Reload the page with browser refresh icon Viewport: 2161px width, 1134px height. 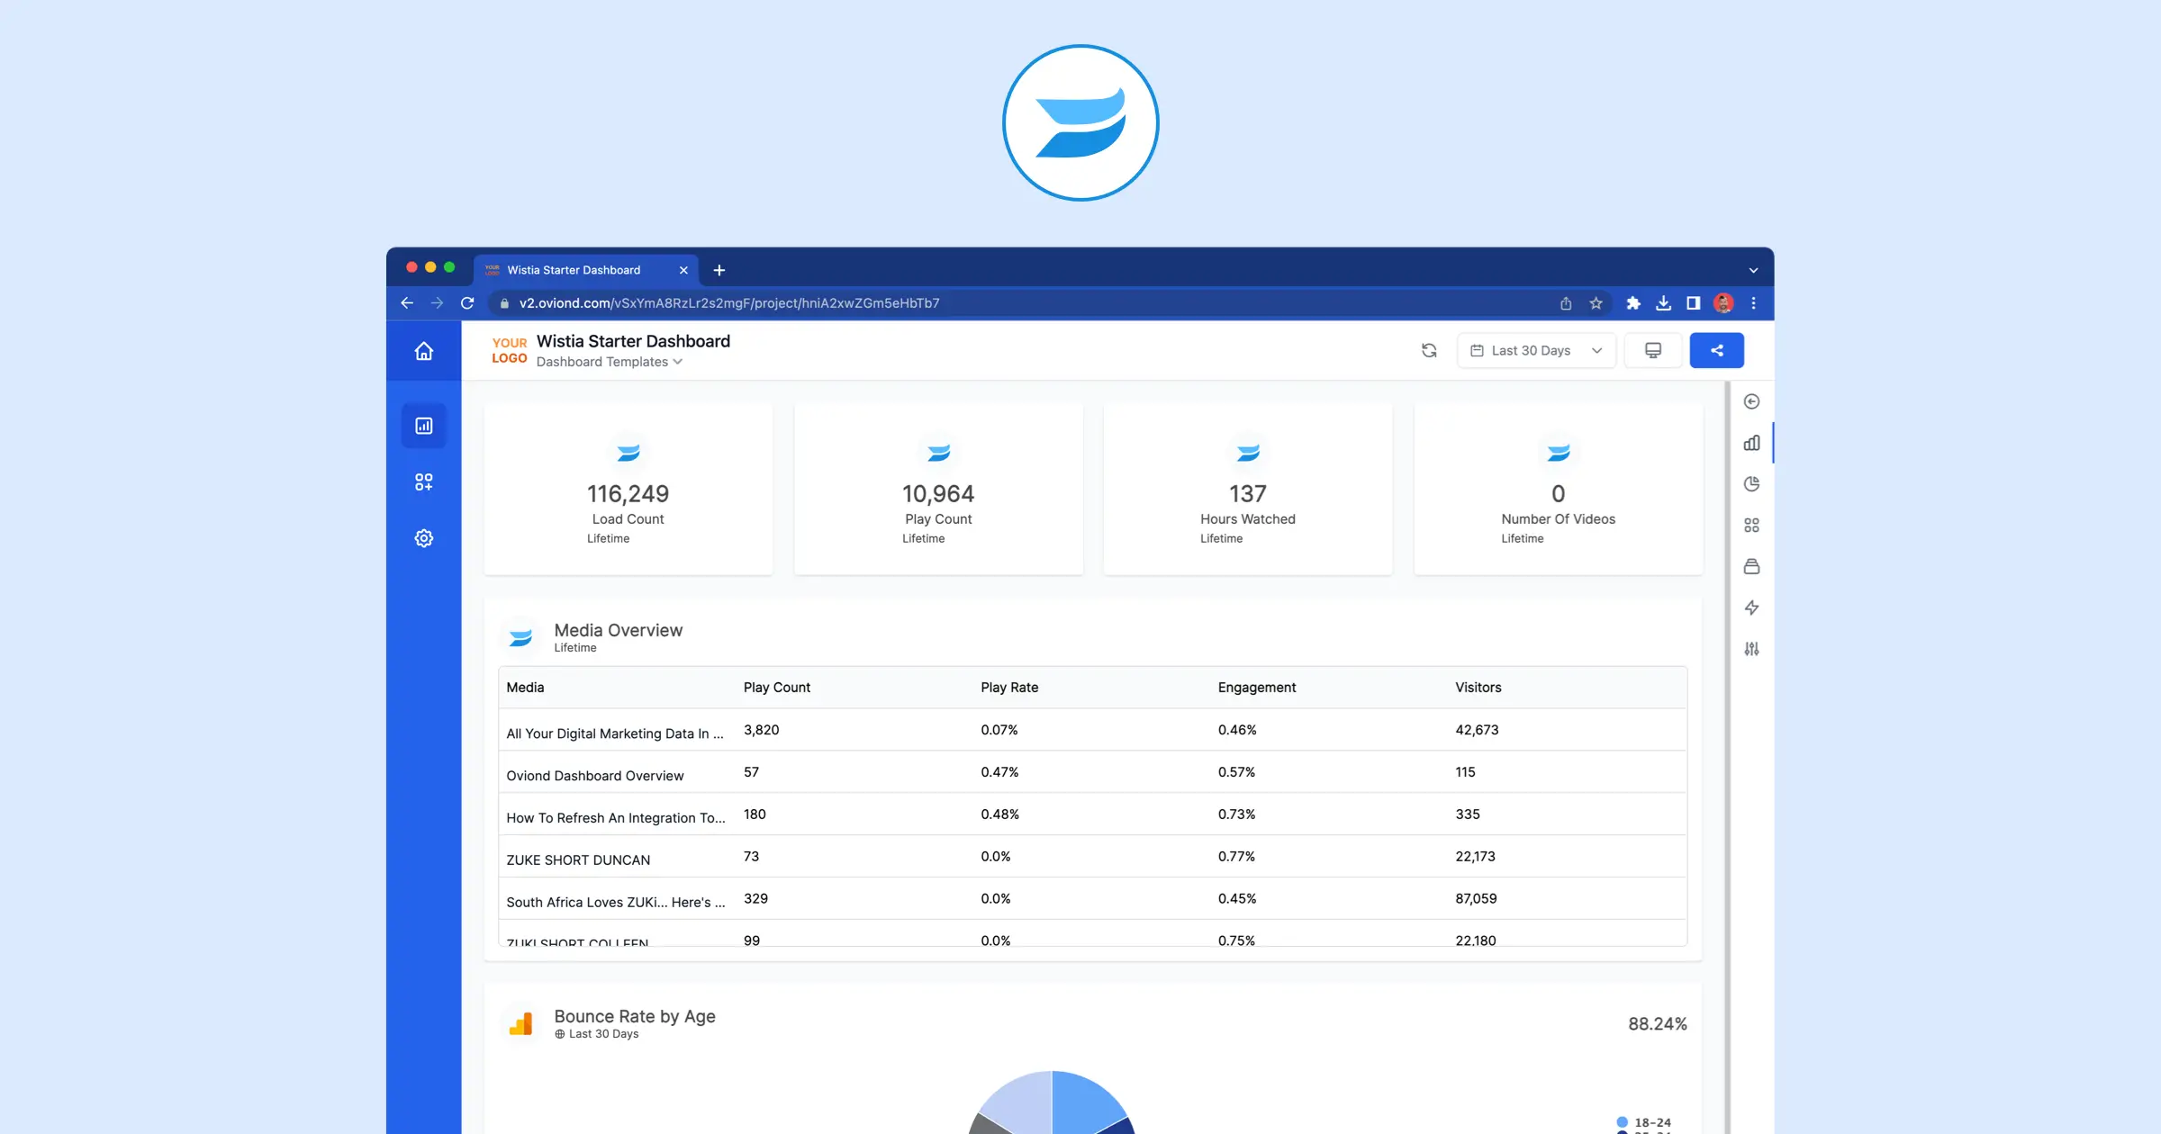click(x=467, y=303)
